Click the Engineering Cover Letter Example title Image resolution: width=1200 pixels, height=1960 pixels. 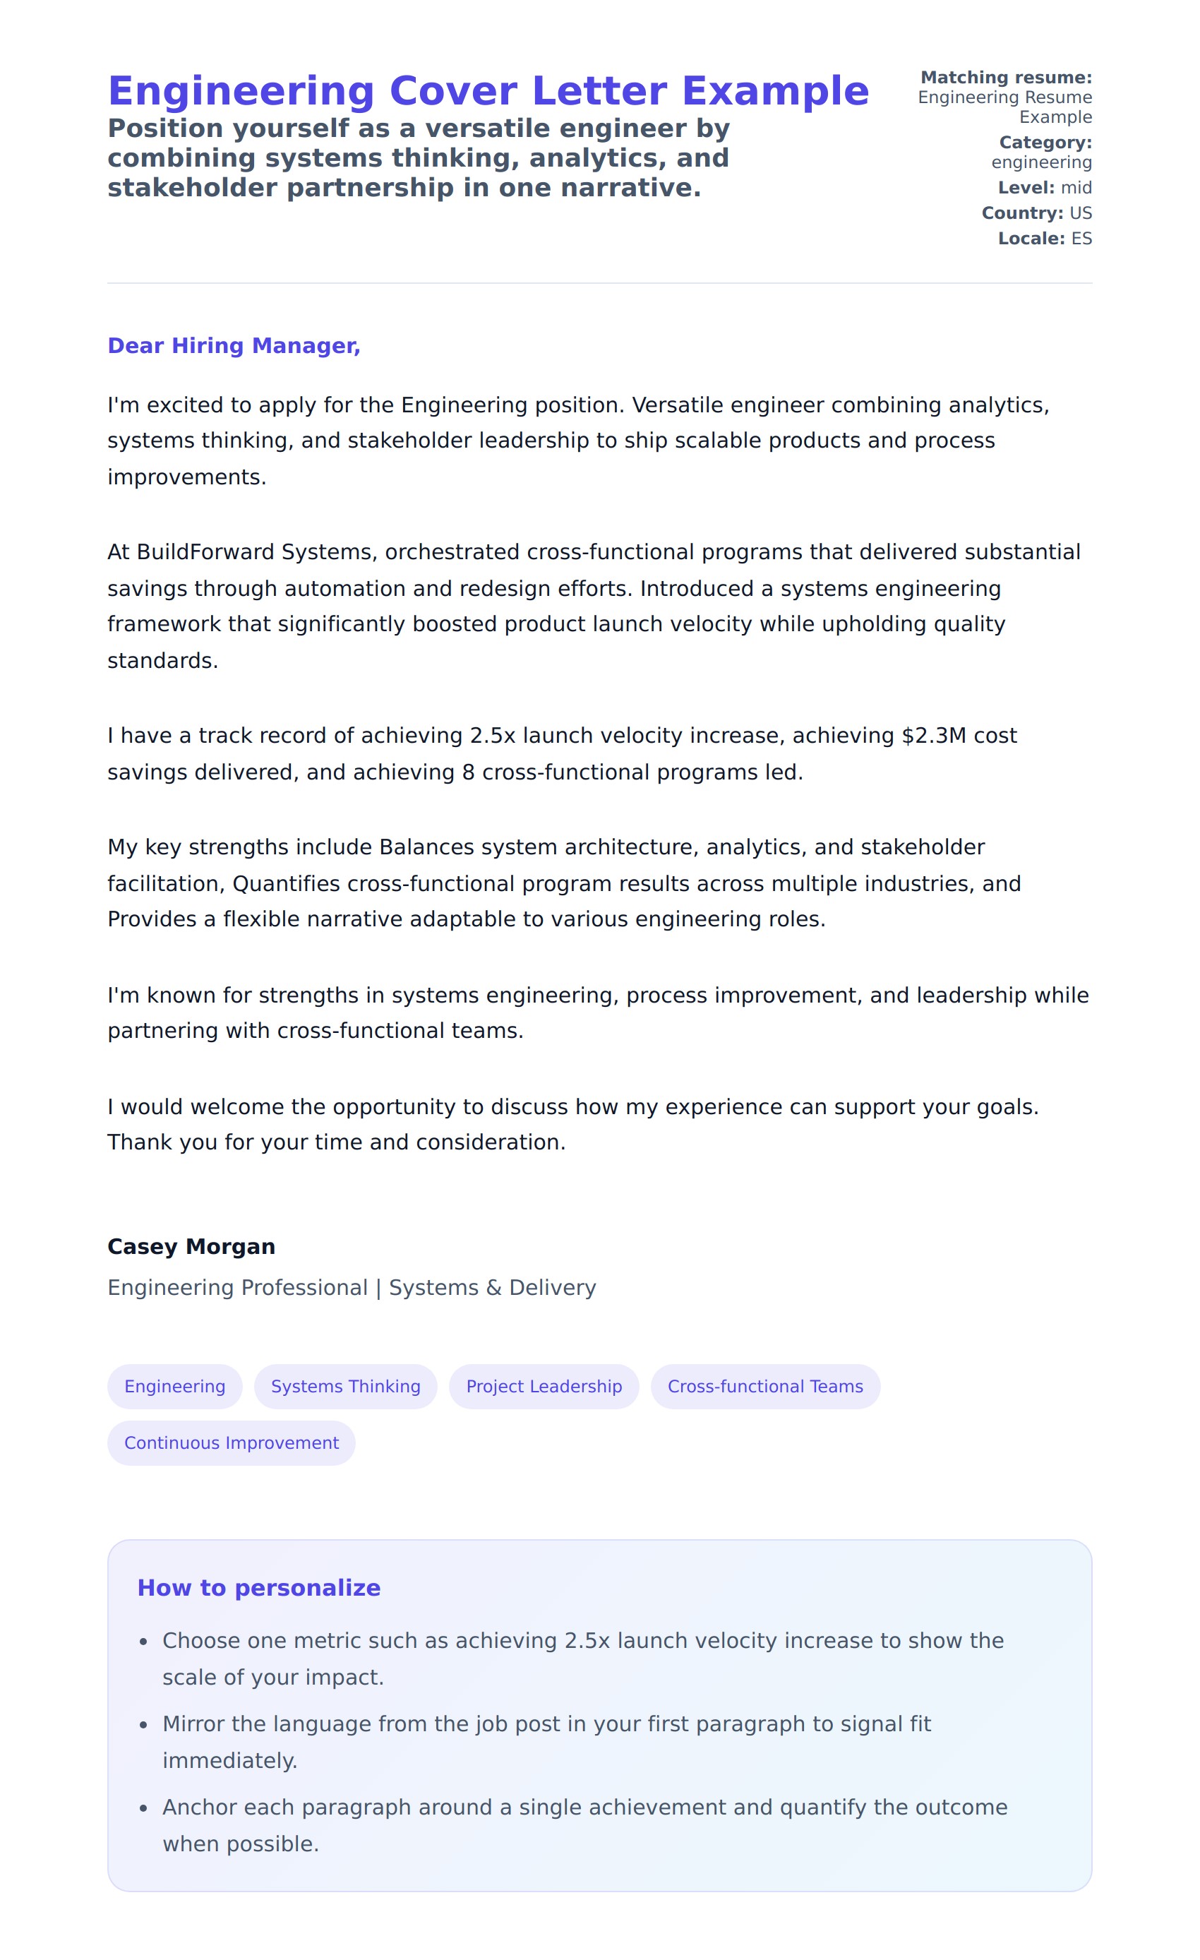pyautogui.click(x=488, y=90)
